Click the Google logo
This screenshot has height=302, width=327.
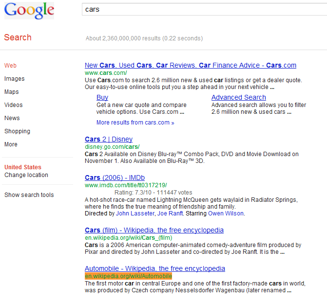(29, 11)
